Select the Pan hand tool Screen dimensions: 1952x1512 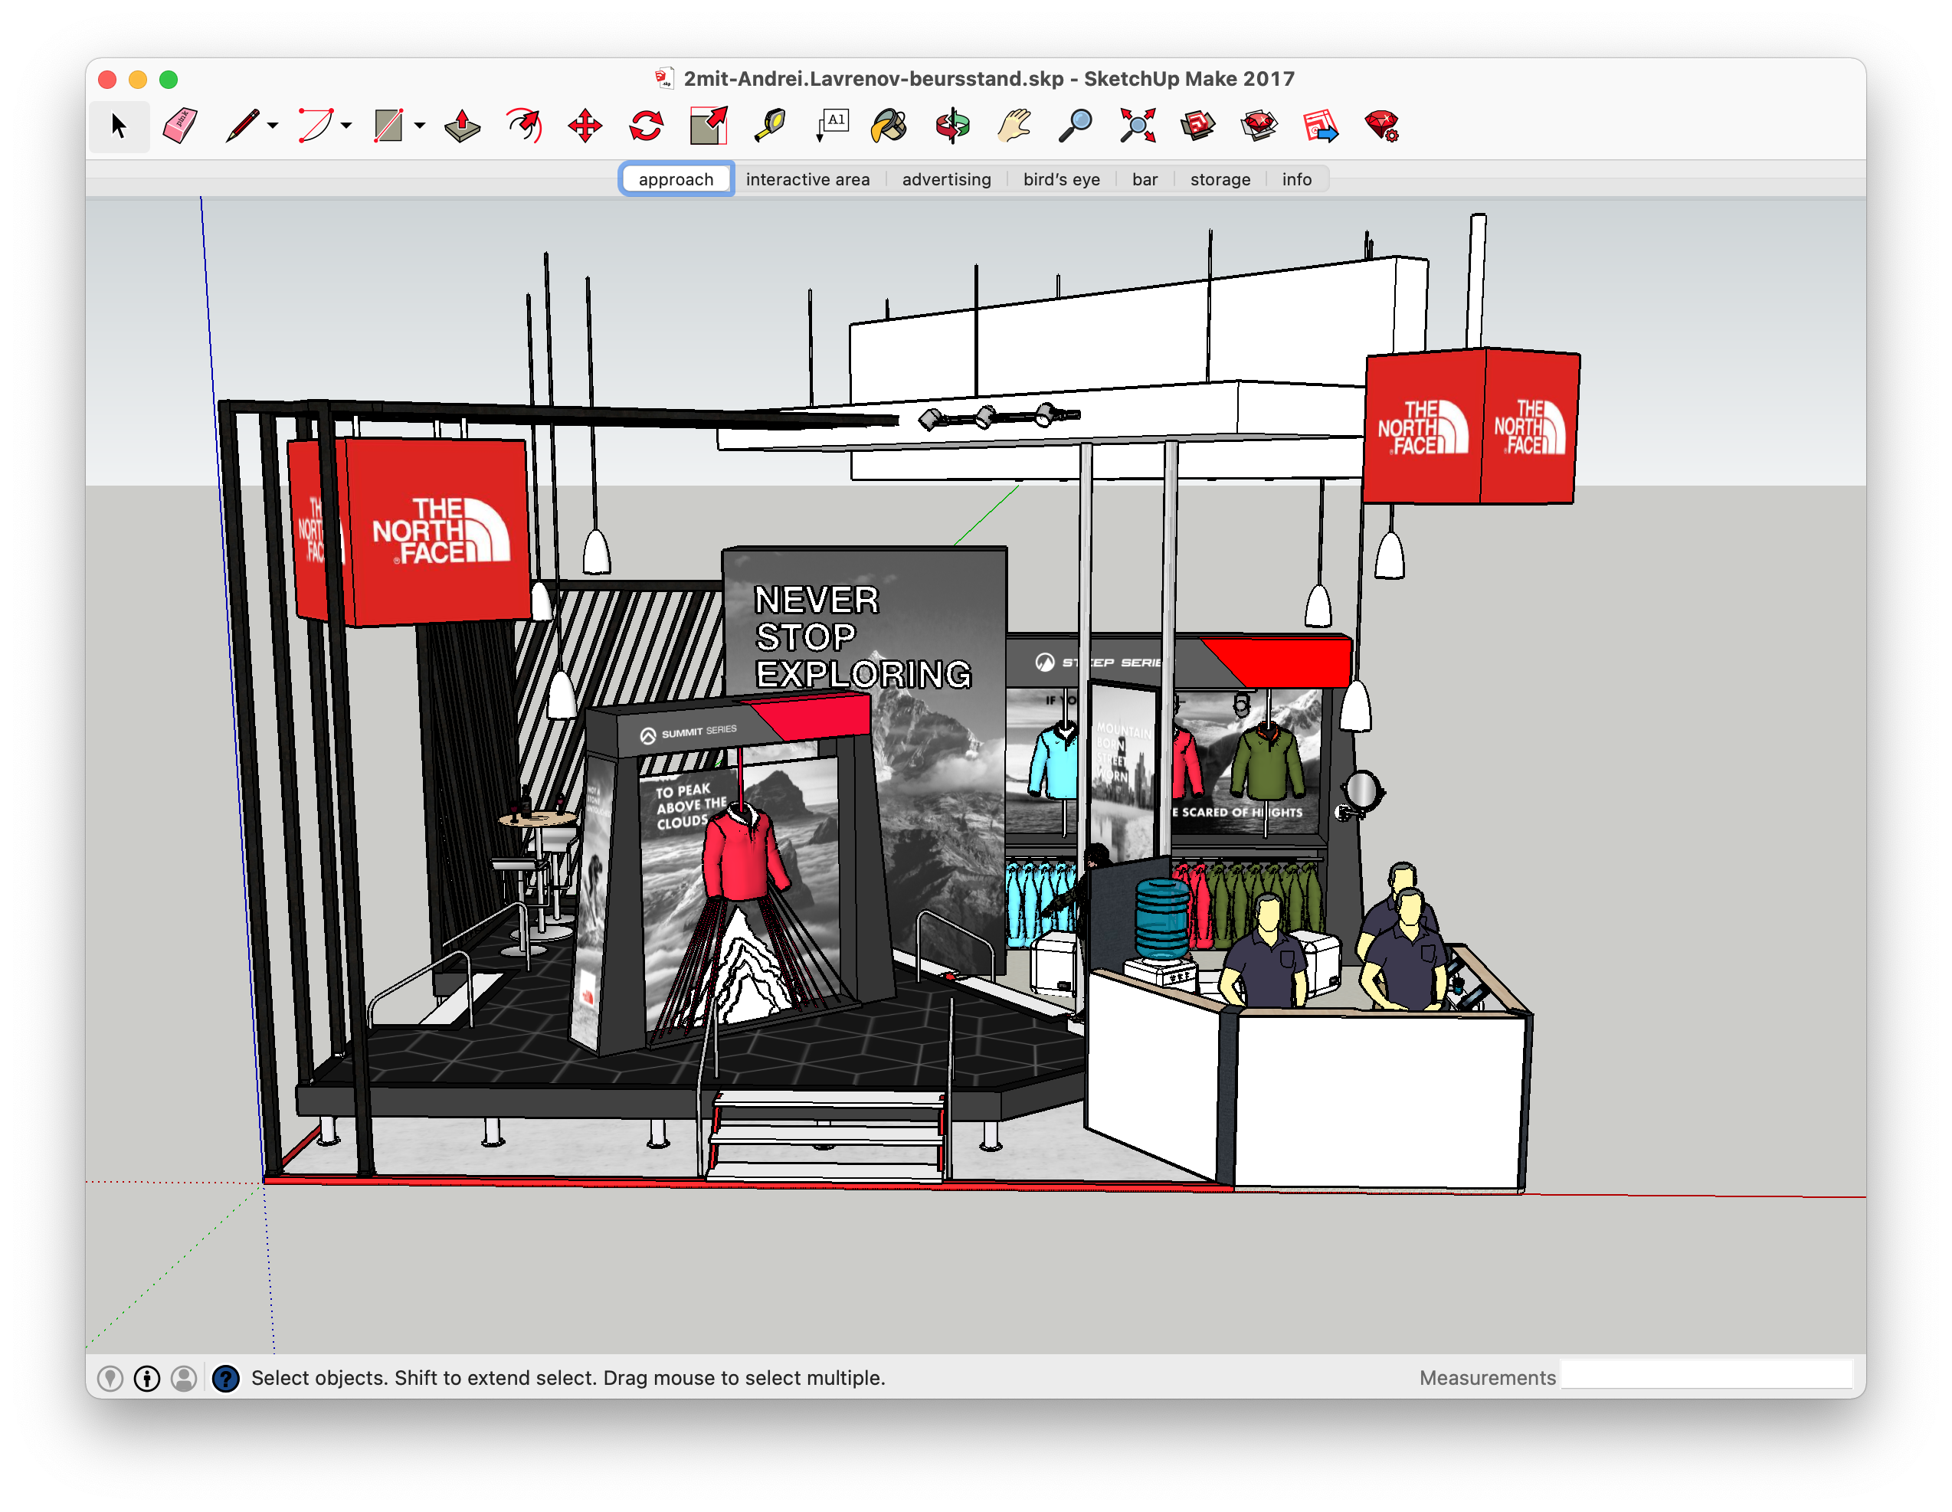[1014, 126]
